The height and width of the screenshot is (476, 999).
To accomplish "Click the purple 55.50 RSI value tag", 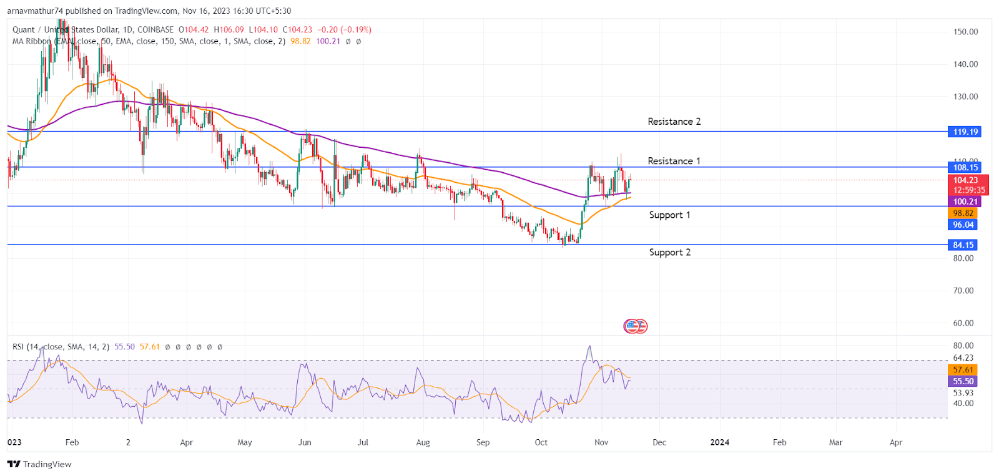I will [963, 381].
